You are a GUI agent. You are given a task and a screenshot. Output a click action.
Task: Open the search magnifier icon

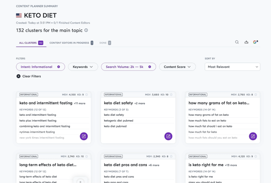[x=237, y=42]
